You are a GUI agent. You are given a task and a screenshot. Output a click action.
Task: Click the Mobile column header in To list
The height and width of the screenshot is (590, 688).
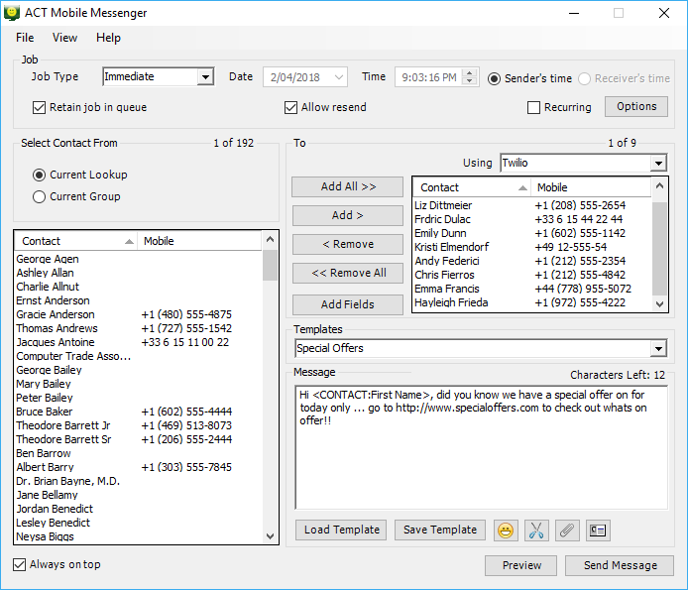pos(591,187)
